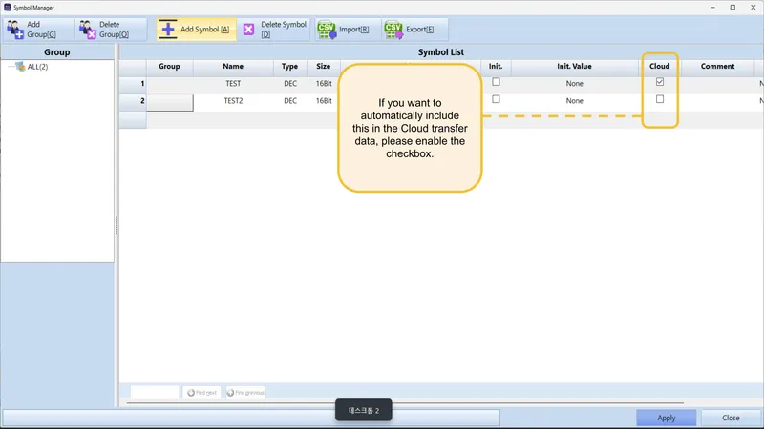The width and height of the screenshot is (764, 429).
Task: Click the Group cell of TEST2 row
Action: click(170, 103)
